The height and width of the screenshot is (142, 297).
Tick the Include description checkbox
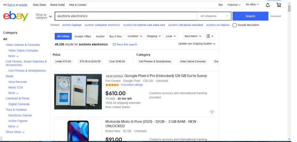234,25
